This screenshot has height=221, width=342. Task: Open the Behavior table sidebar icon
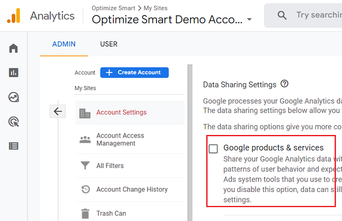[x=13, y=146]
